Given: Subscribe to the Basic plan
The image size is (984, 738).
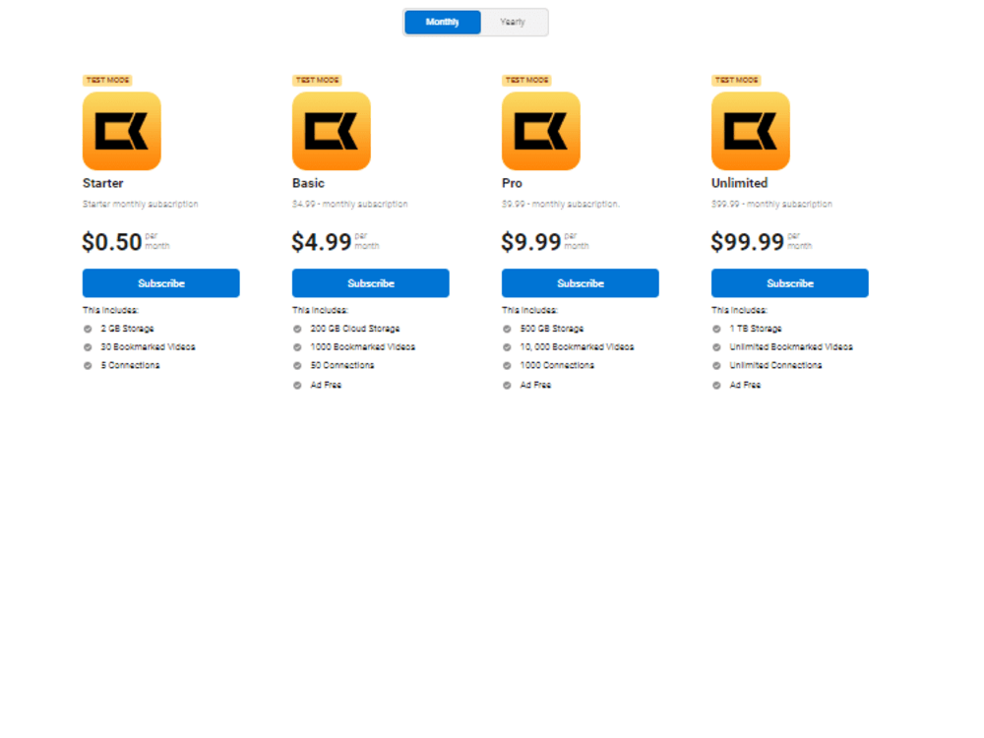Looking at the screenshot, I should (371, 283).
